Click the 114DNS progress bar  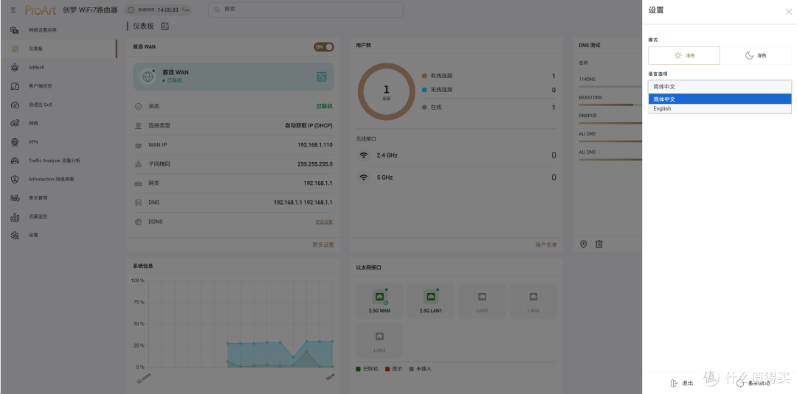click(610, 87)
